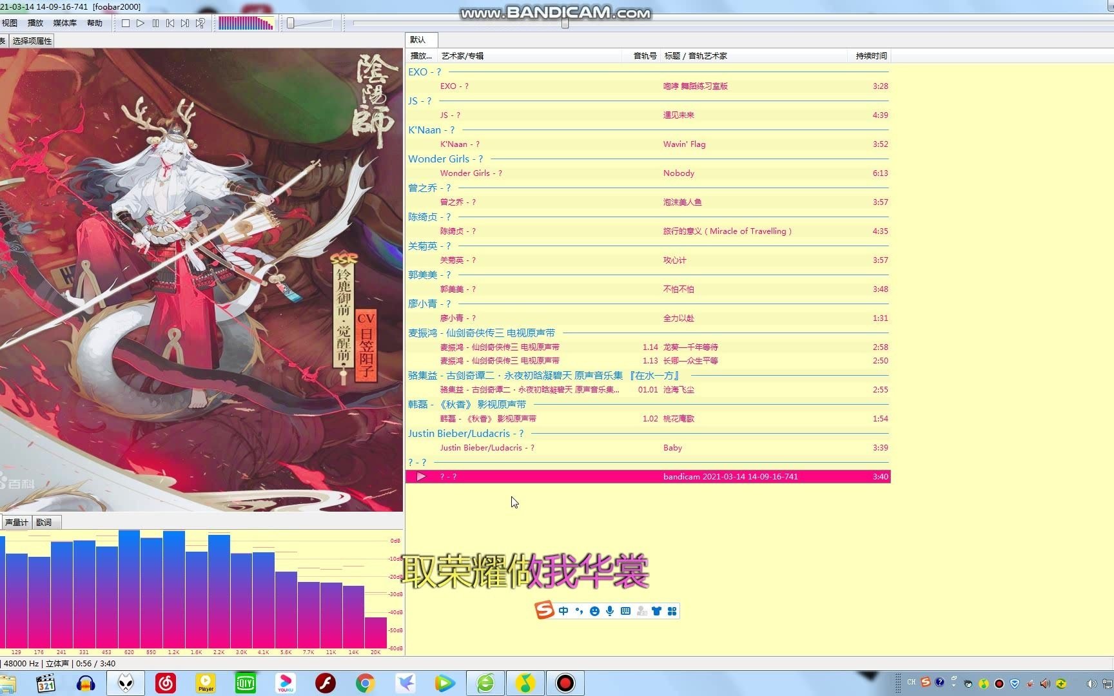This screenshot has width=1114, height=696.
Task: Open the 帮助 menu
Action: pos(95,23)
